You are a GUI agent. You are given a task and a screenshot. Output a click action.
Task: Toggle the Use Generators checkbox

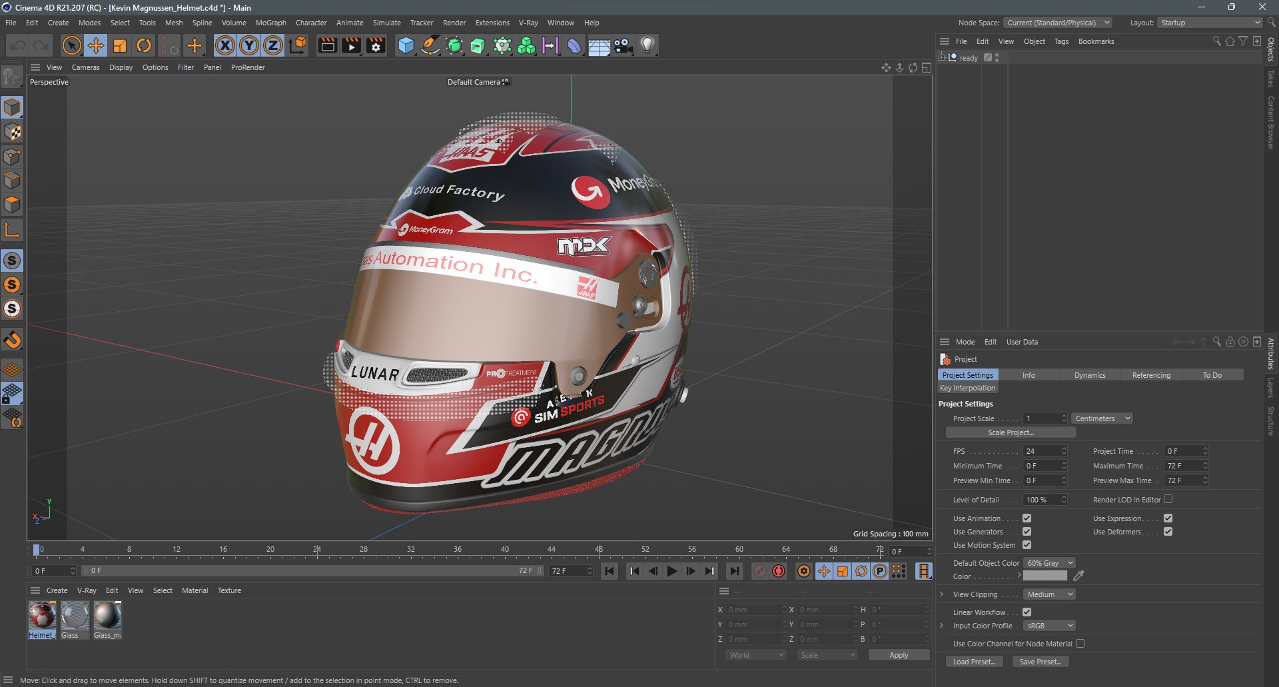[1027, 532]
